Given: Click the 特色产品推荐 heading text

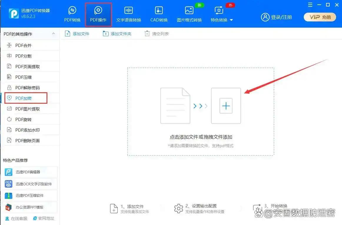Looking at the screenshot, I should point(15,160).
